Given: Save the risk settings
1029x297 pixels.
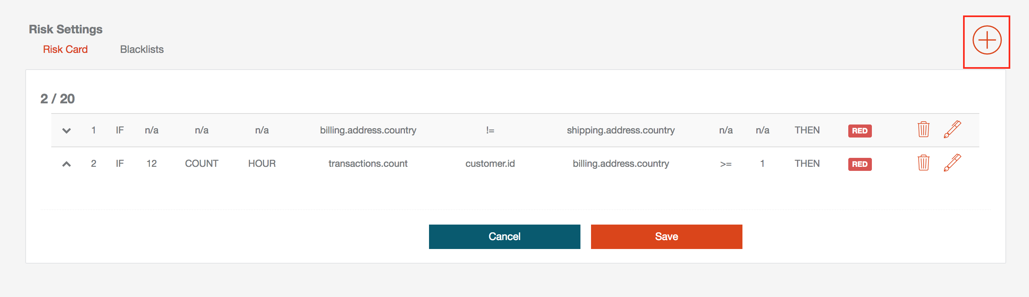Looking at the screenshot, I should pyautogui.click(x=666, y=236).
